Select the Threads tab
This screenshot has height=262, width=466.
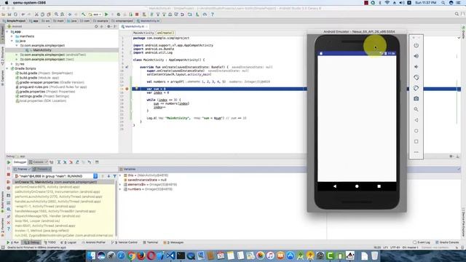42,169
